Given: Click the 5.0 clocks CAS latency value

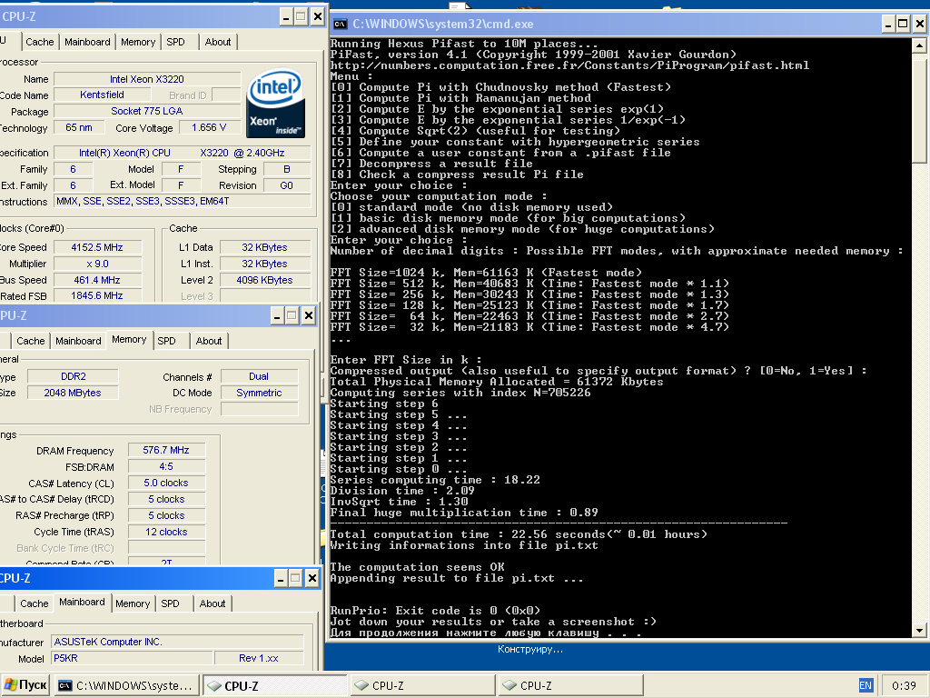Looking at the screenshot, I should pos(166,484).
